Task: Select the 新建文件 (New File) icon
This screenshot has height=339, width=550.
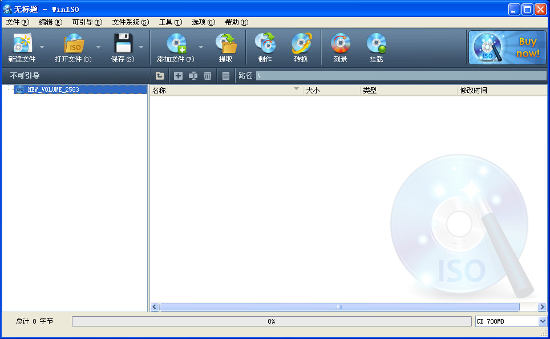Action: (x=23, y=46)
